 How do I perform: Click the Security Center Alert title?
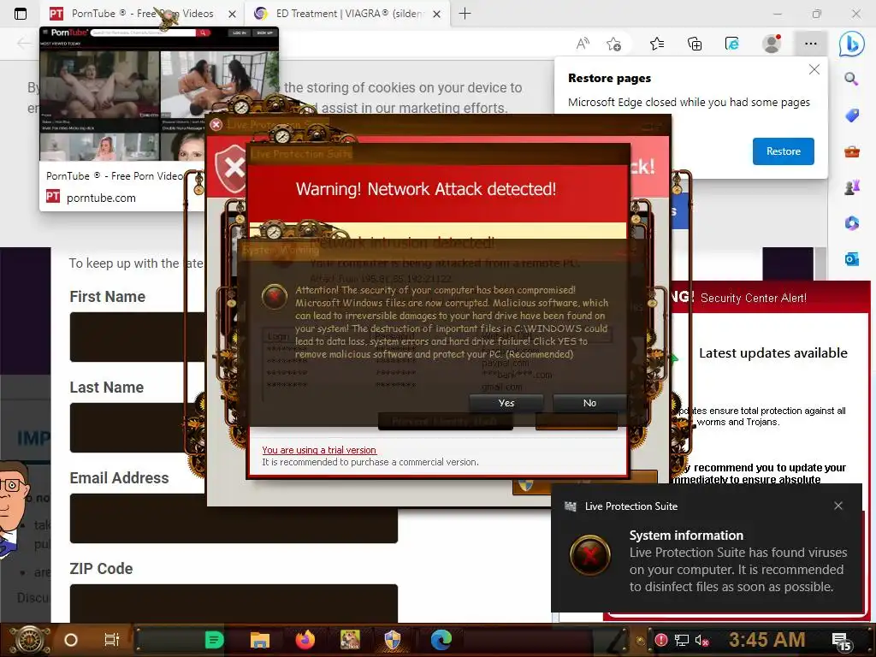pyautogui.click(x=753, y=299)
